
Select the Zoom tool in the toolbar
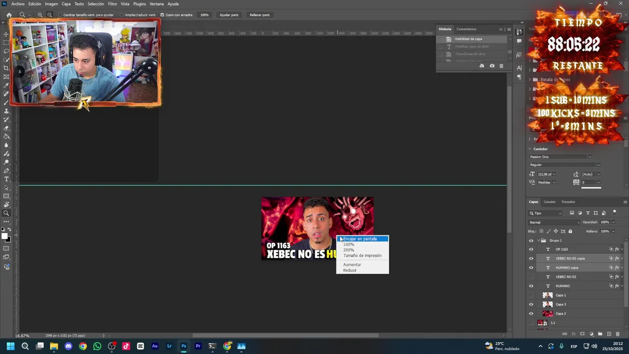[x=6, y=213]
